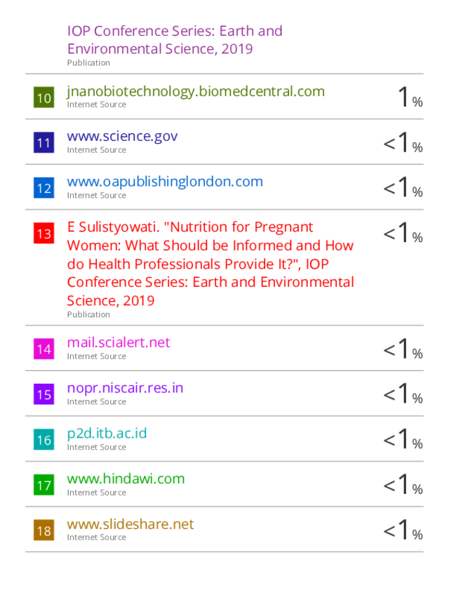Open the mail.scialert.net source link
The width and height of the screenshot is (456, 590).
(x=119, y=342)
